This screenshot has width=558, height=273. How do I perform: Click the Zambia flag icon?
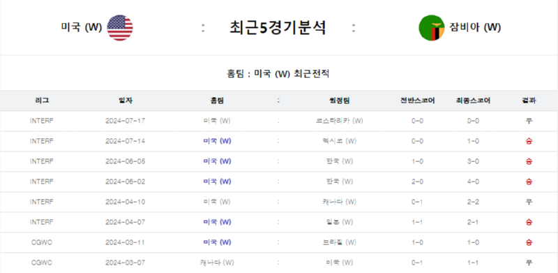tap(432, 28)
